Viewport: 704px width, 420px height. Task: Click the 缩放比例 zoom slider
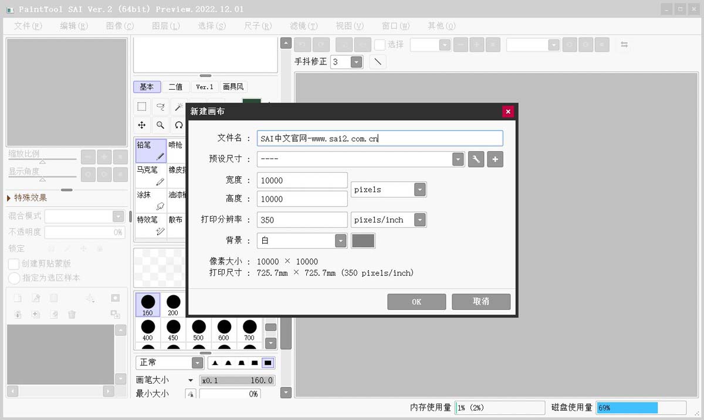[42, 159]
